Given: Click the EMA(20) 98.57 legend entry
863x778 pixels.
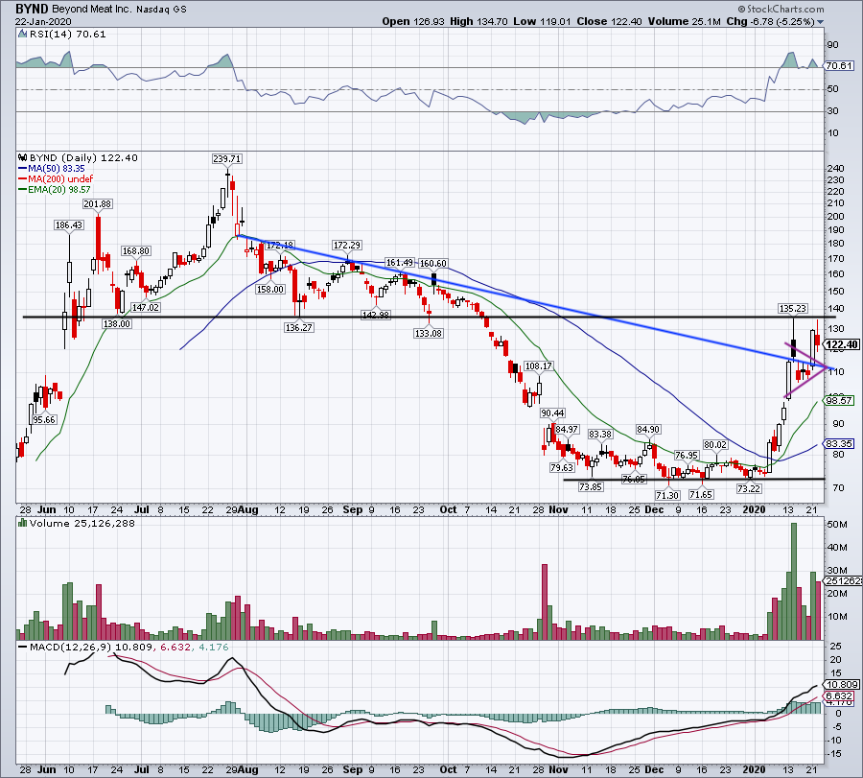Looking at the screenshot, I should [55, 189].
